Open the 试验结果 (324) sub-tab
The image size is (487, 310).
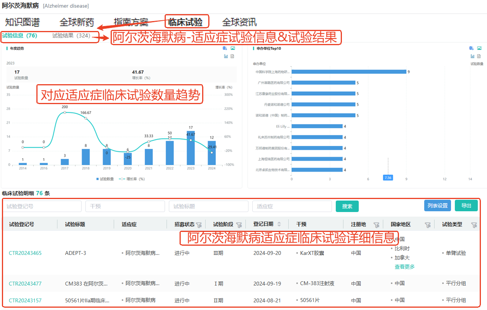pos(71,36)
